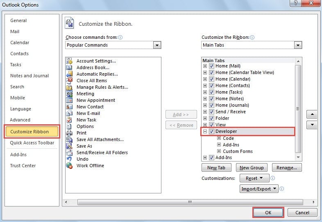Click the New Task clipboard icon

click(x=69, y=120)
